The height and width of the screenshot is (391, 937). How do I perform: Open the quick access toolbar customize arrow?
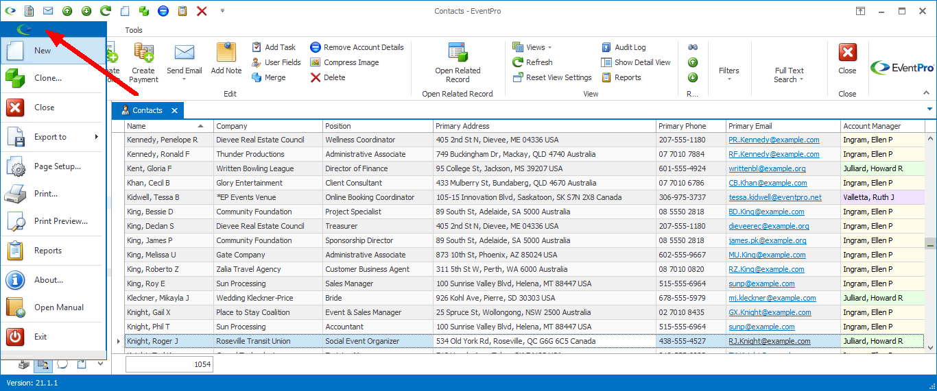222,11
